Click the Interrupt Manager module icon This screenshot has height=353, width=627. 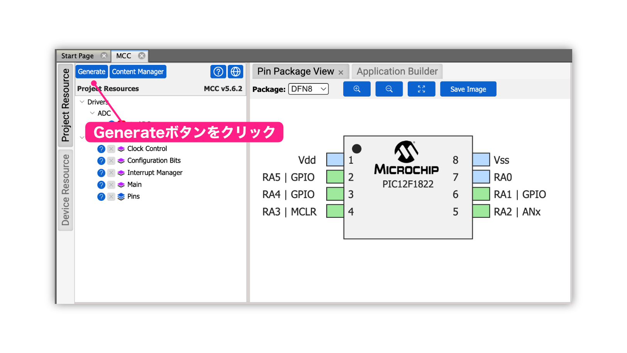tap(121, 173)
